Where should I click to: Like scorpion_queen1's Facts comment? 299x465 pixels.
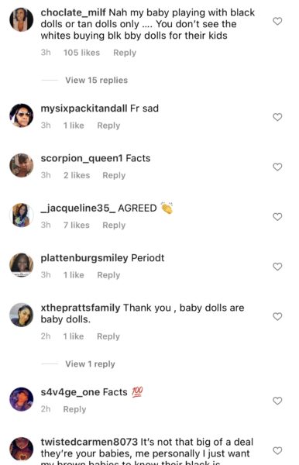(x=277, y=167)
